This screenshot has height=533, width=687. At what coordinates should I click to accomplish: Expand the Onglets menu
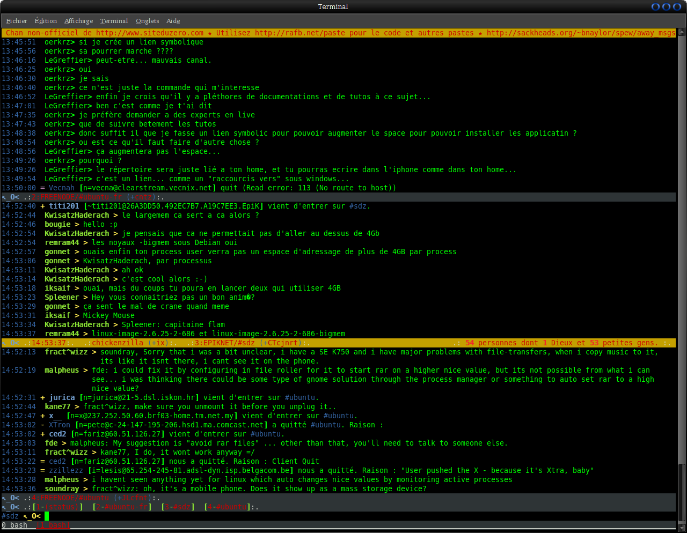click(x=147, y=21)
